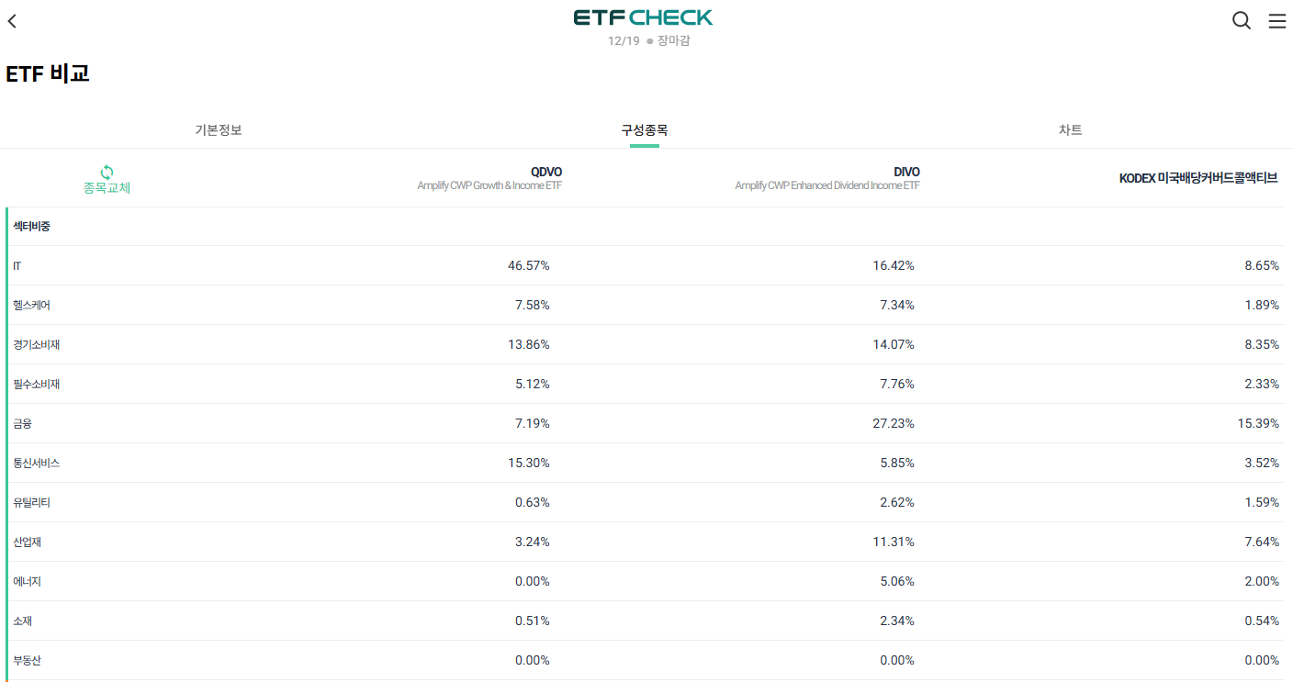Click the 종목교체 refresh icon
Screen dimensions: 1293x682
click(x=107, y=172)
